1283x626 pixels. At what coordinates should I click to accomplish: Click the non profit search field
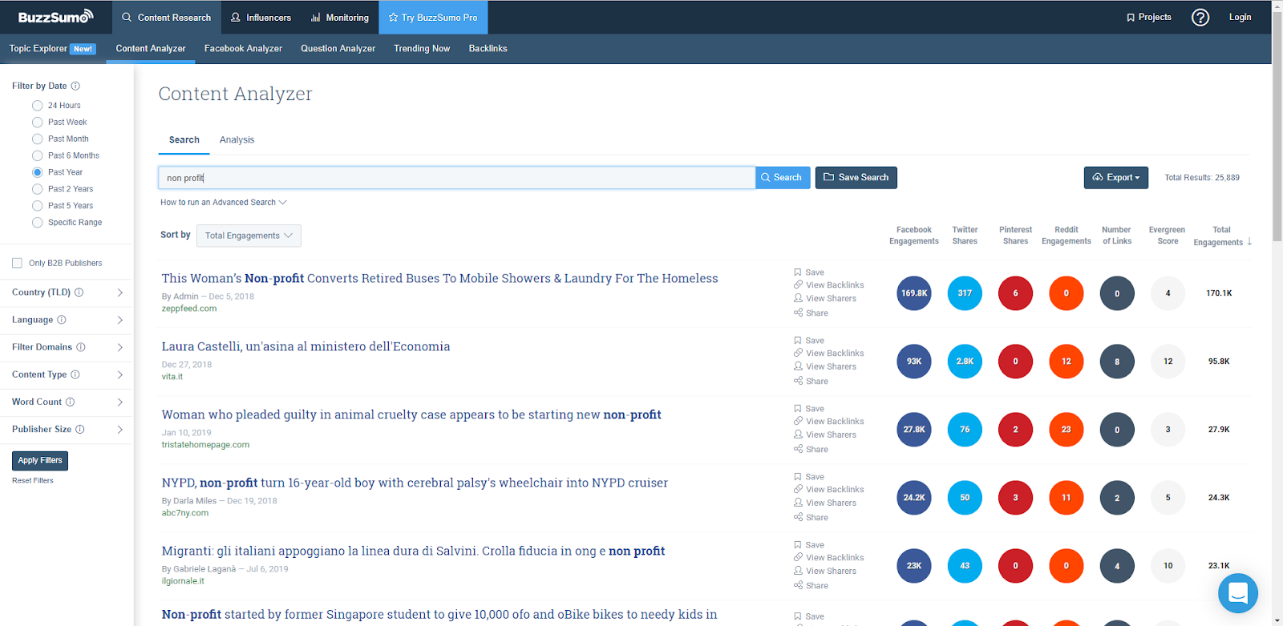coord(457,178)
